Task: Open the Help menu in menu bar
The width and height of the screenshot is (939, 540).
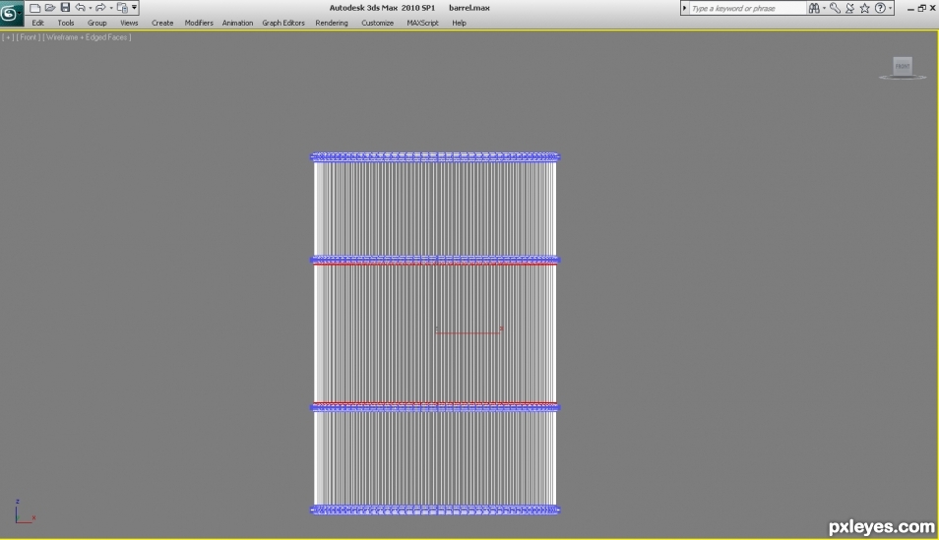Action: (460, 23)
